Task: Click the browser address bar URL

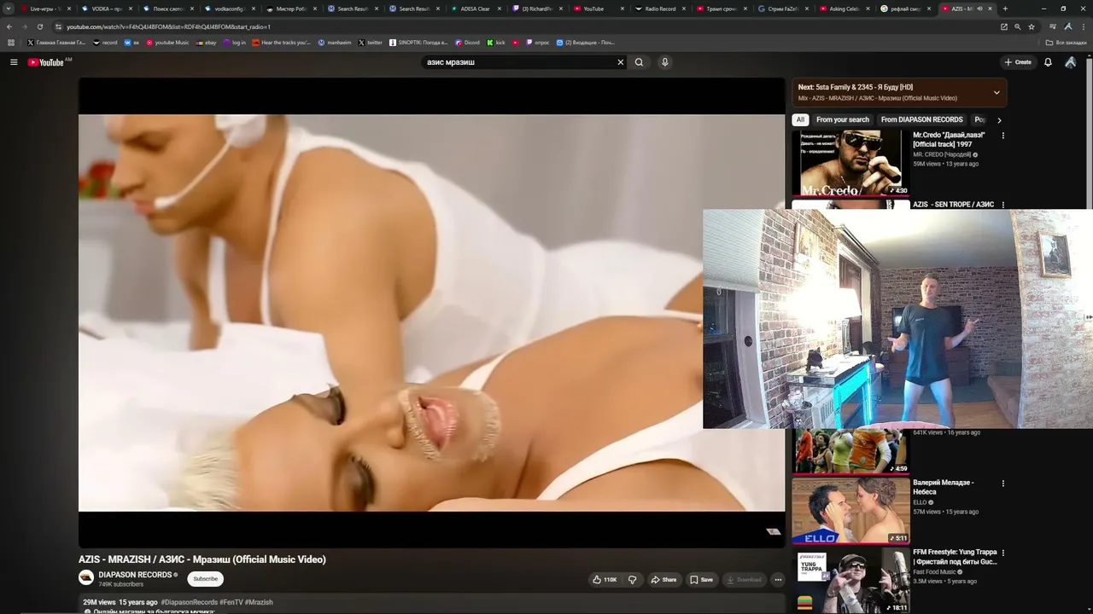Action: (x=168, y=26)
